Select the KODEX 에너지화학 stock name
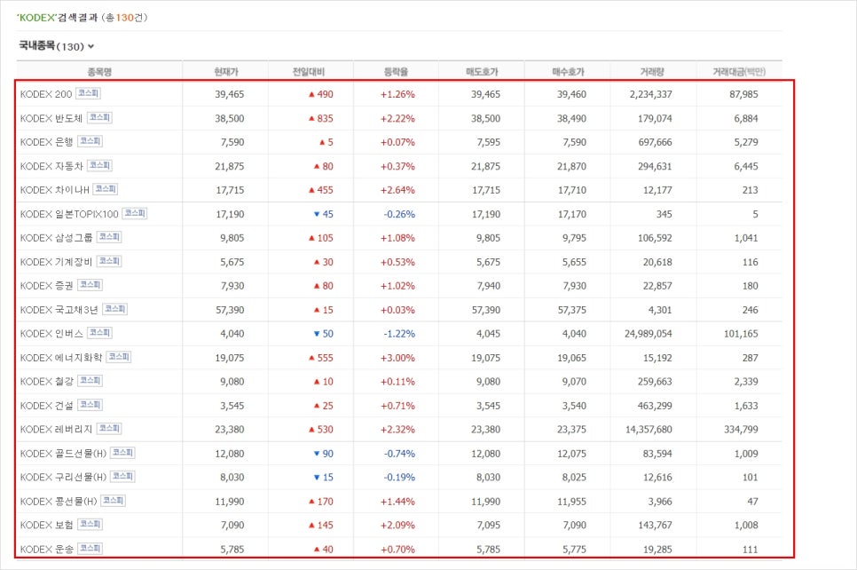 (x=61, y=358)
